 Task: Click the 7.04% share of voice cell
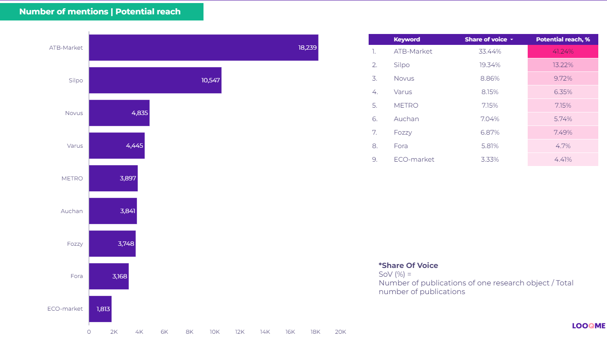tap(490, 119)
